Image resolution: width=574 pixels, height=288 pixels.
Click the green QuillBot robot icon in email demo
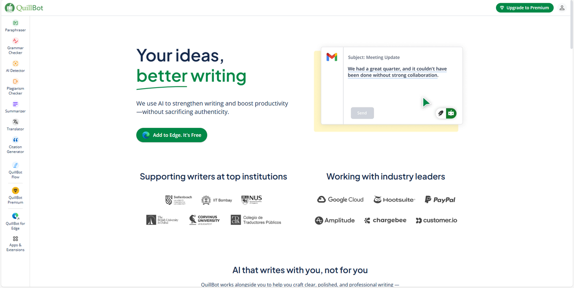(451, 113)
